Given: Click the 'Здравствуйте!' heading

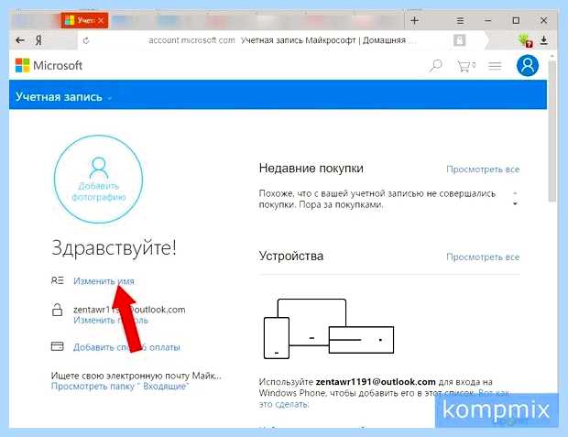Looking at the screenshot, I should tap(114, 248).
